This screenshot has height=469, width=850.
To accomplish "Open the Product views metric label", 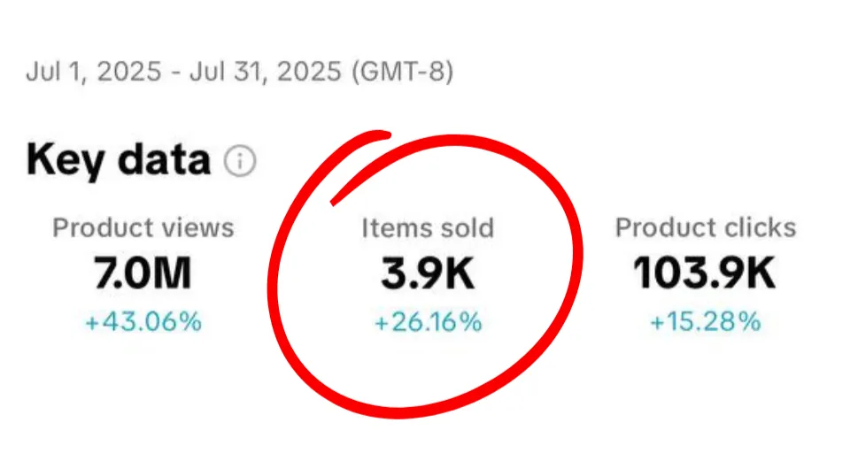I will [143, 227].
